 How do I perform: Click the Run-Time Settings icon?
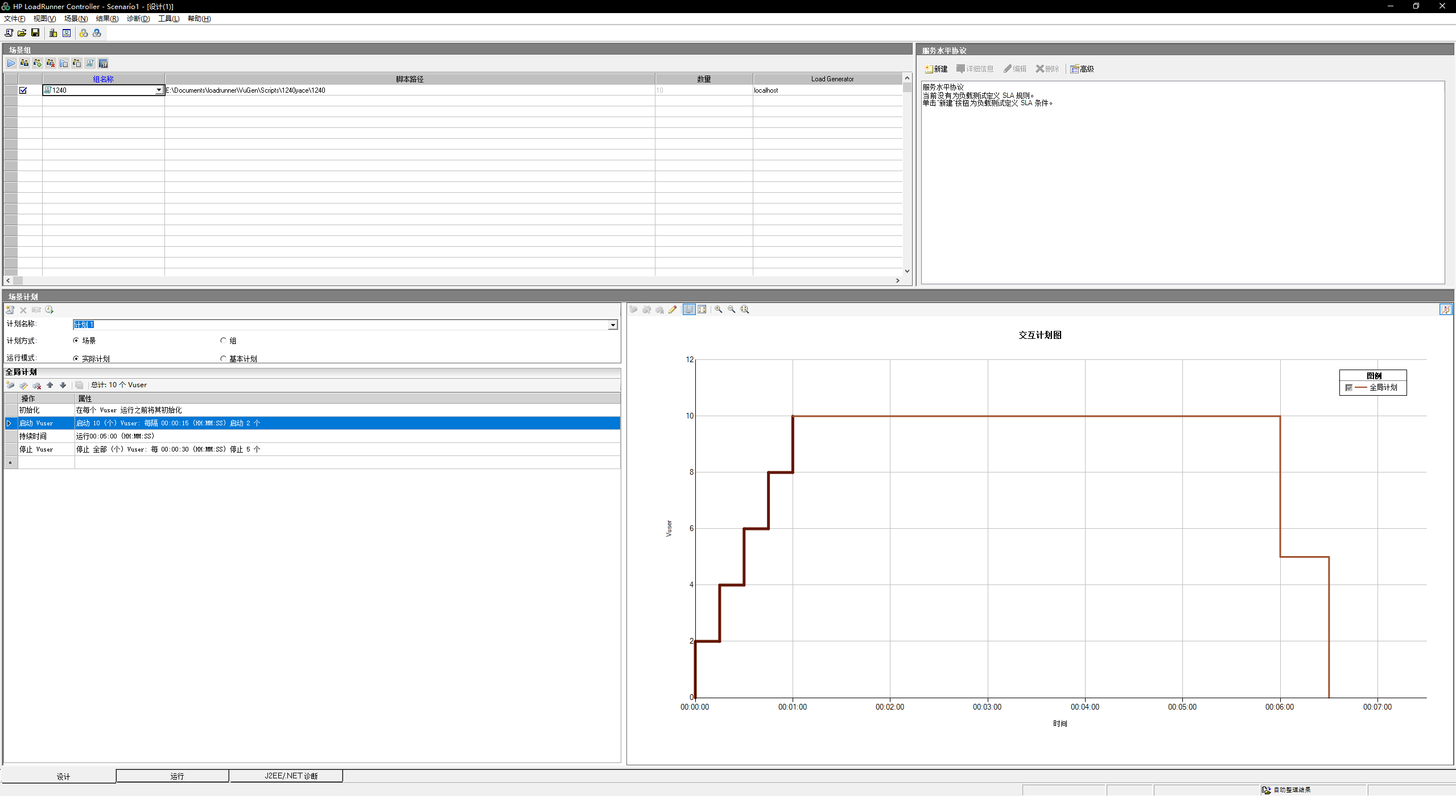[x=64, y=63]
